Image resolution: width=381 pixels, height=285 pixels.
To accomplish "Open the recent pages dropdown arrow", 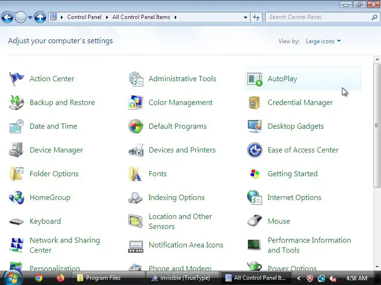I will 30,17.
